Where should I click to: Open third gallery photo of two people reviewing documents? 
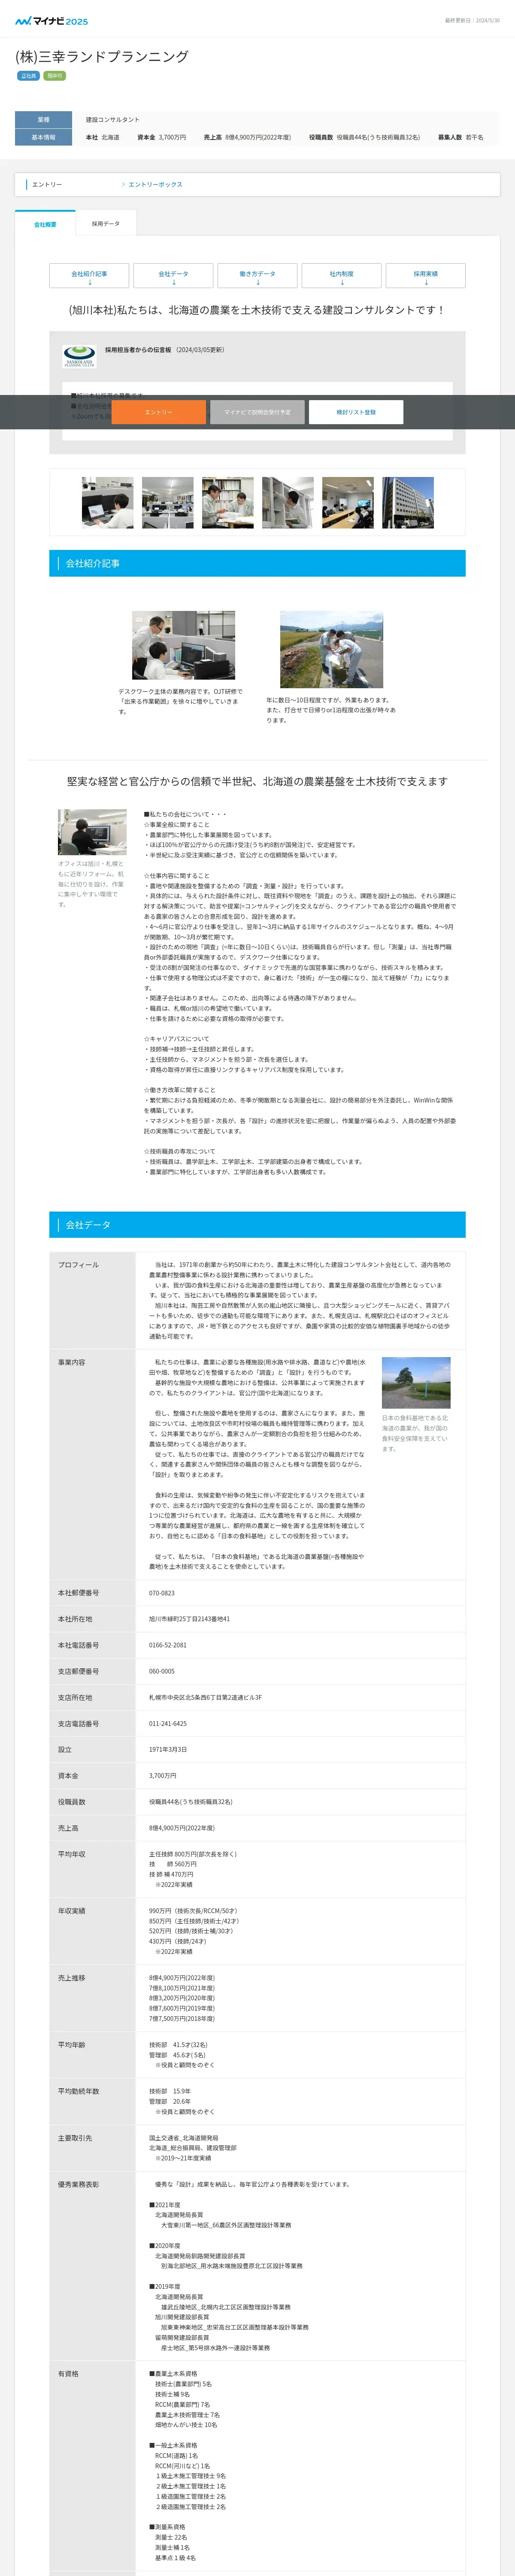[x=228, y=503]
